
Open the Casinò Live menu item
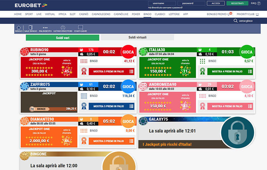tap(121, 14)
